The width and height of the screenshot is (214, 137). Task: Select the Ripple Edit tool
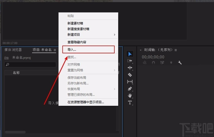[x=130, y=68]
